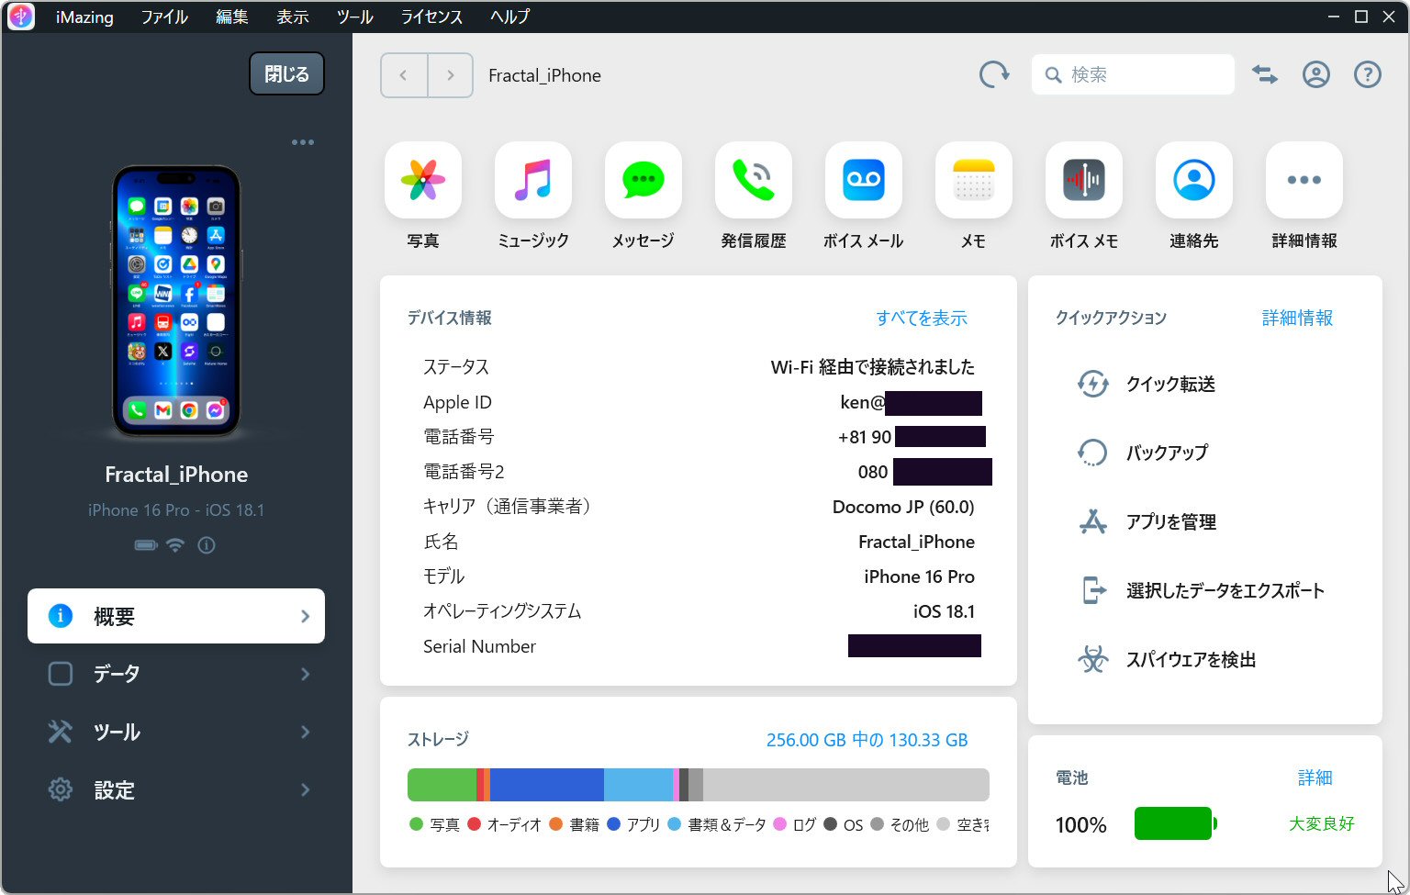Click the storage size 256.00 GB link

click(x=867, y=740)
